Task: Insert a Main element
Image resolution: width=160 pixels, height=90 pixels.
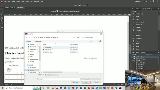Action: pos(137,41)
